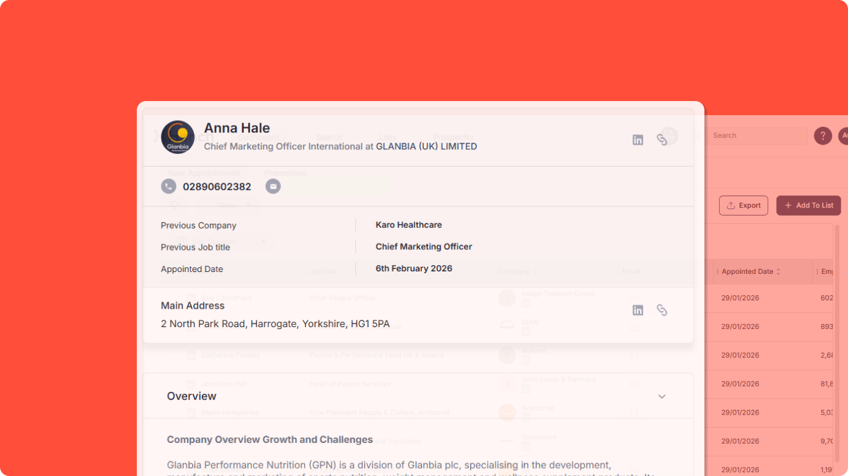Viewport: 848px width, 476px height.
Task: Click Company Overview Growth and Challenges heading
Action: coord(270,440)
